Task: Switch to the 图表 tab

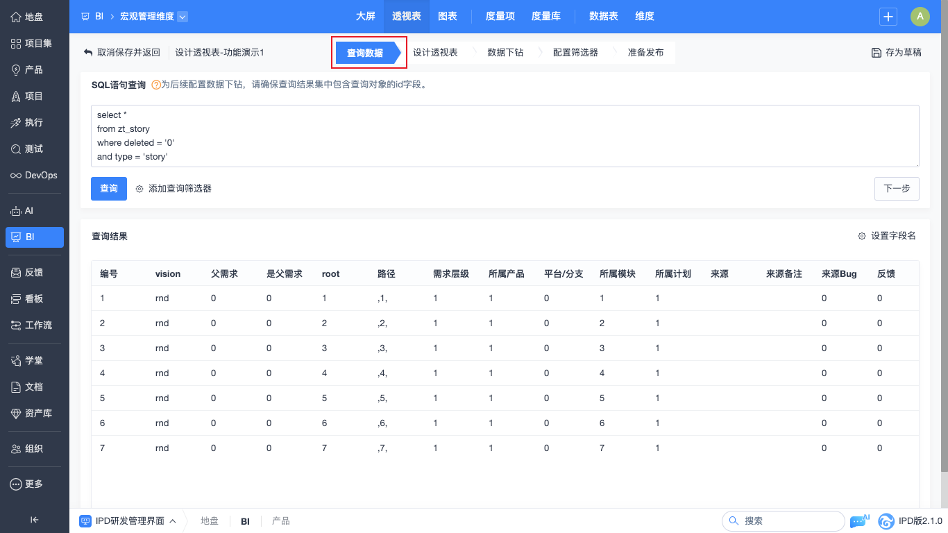Action: click(x=448, y=17)
